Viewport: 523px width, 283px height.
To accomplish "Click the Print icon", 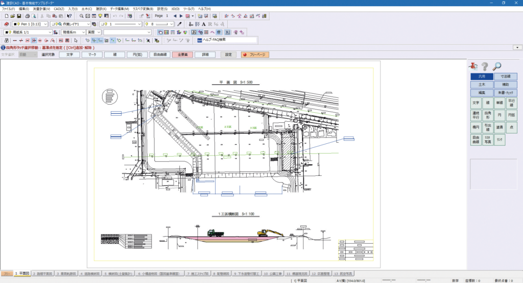I will pos(28,16).
